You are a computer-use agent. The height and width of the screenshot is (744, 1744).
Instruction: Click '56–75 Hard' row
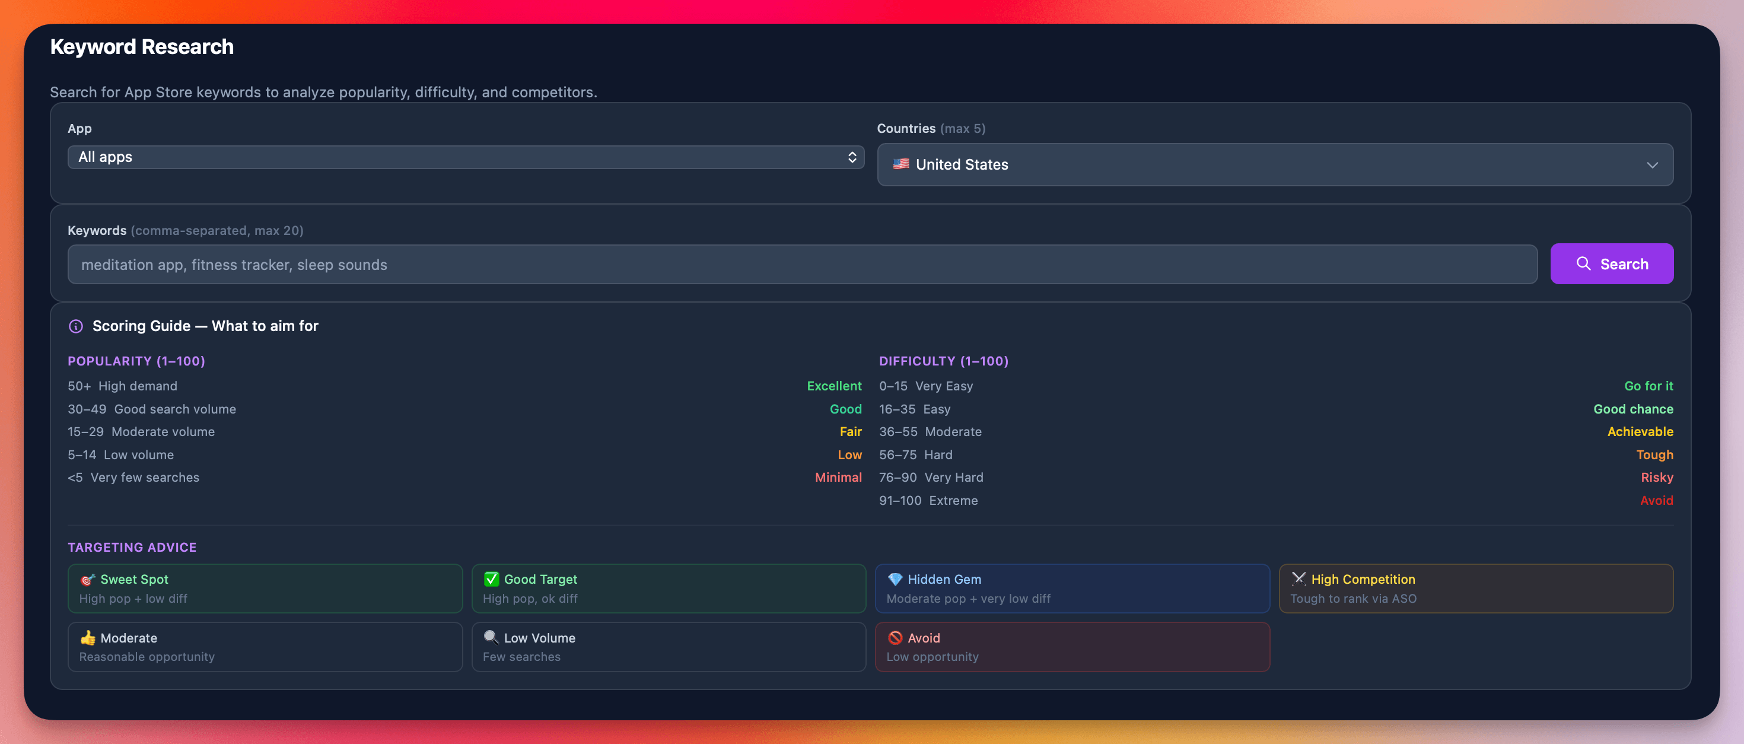click(x=1276, y=455)
